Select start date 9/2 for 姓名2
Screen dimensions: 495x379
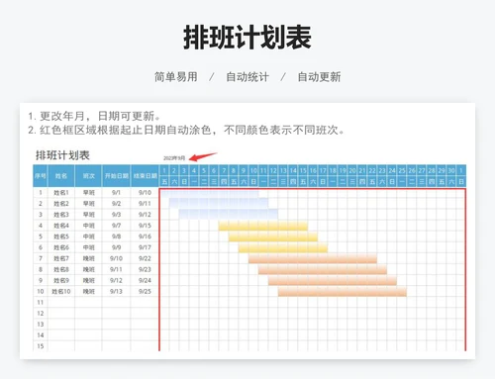point(116,204)
